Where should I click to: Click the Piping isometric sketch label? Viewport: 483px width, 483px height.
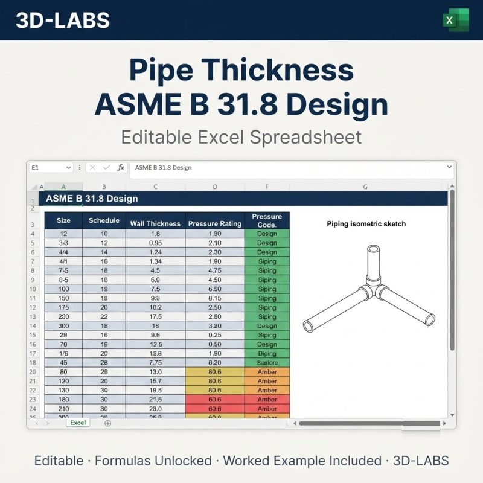tap(366, 224)
